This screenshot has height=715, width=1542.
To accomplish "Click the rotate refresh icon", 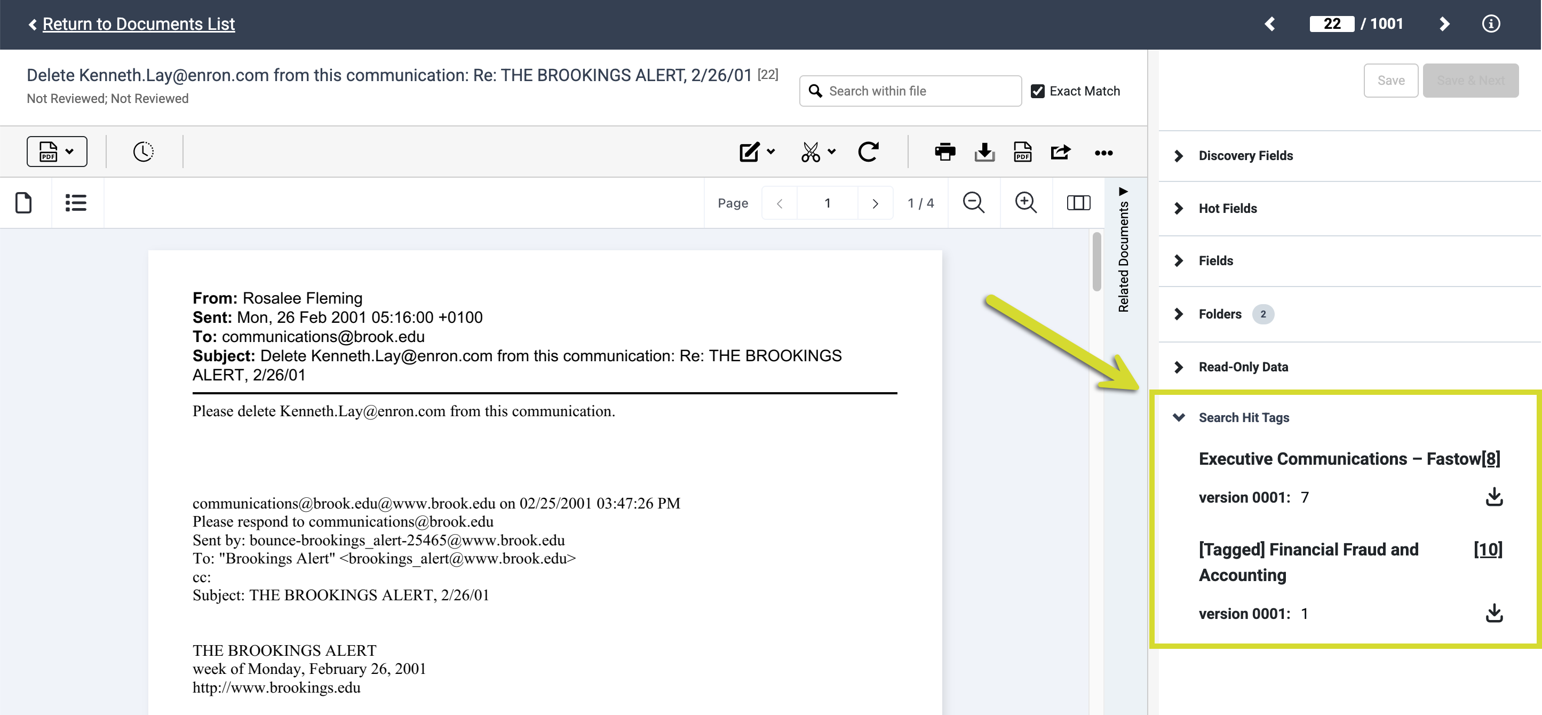I will [868, 152].
